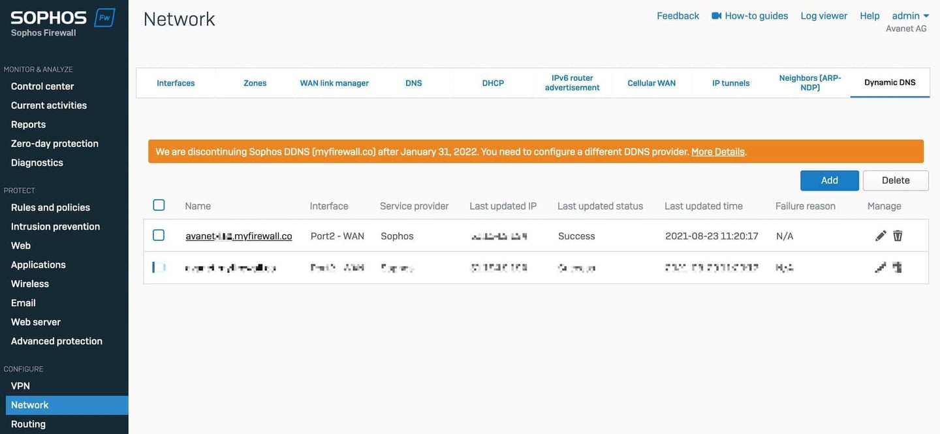Image resolution: width=940 pixels, height=434 pixels.
Task: Click the Sophos Fw logo badge
Action: tap(104, 18)
